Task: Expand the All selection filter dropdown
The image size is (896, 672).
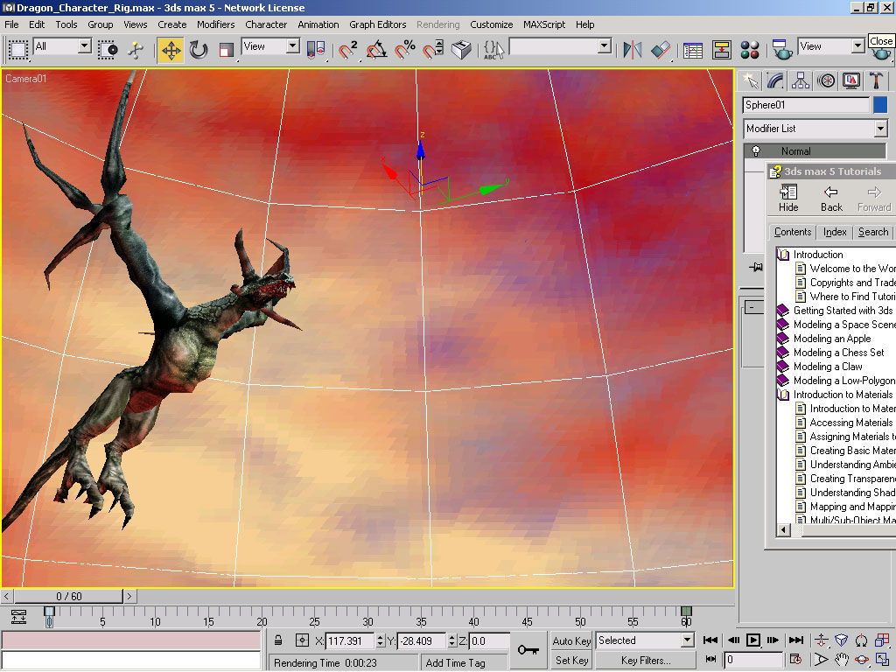Action: [x=85, y=46]
